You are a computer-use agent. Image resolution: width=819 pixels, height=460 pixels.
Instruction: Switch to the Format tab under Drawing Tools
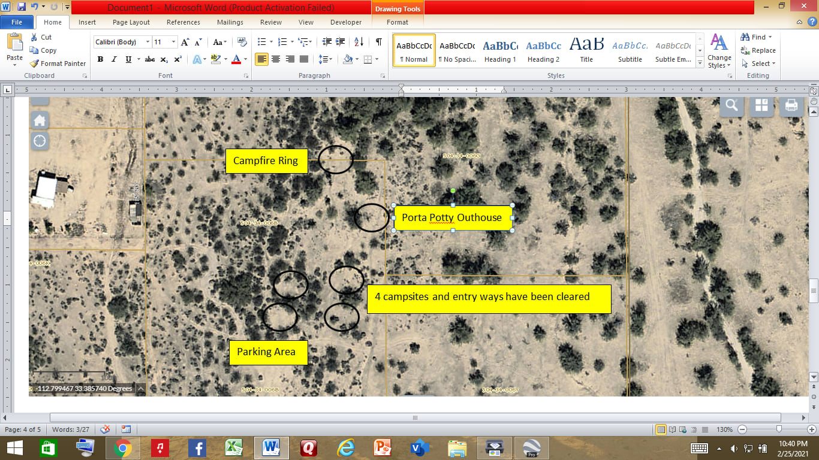pyautogui.click(x=397, y=22)
